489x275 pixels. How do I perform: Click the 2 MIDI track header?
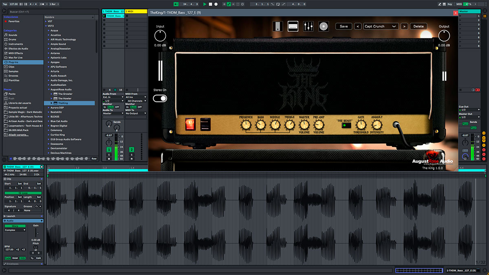(x=136, y=11)
